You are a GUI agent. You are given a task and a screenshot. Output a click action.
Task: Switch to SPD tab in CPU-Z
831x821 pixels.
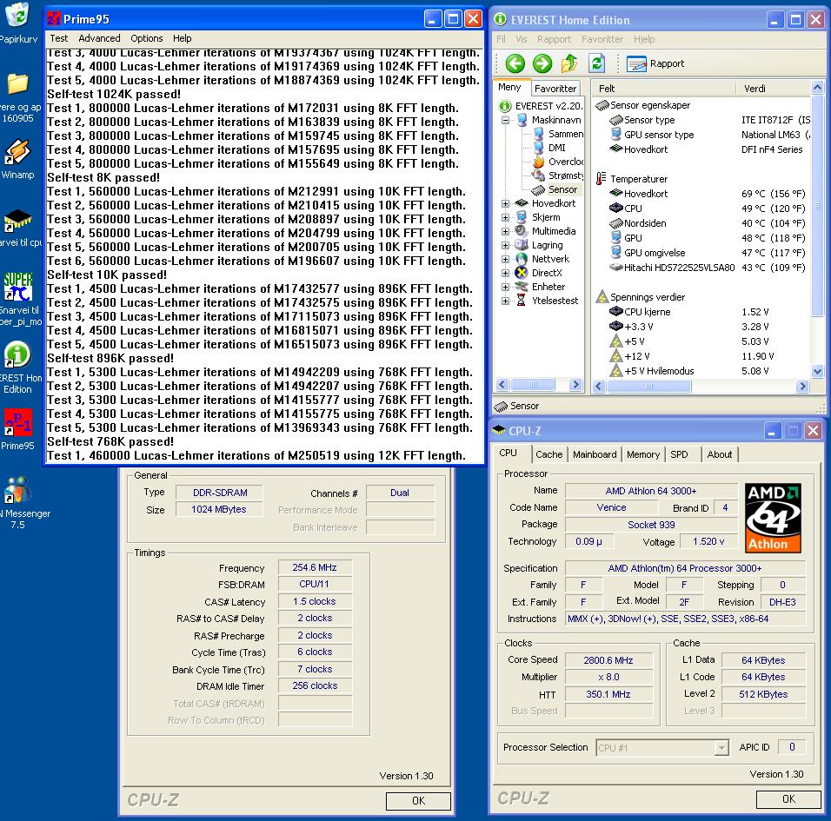coord(679,454)
